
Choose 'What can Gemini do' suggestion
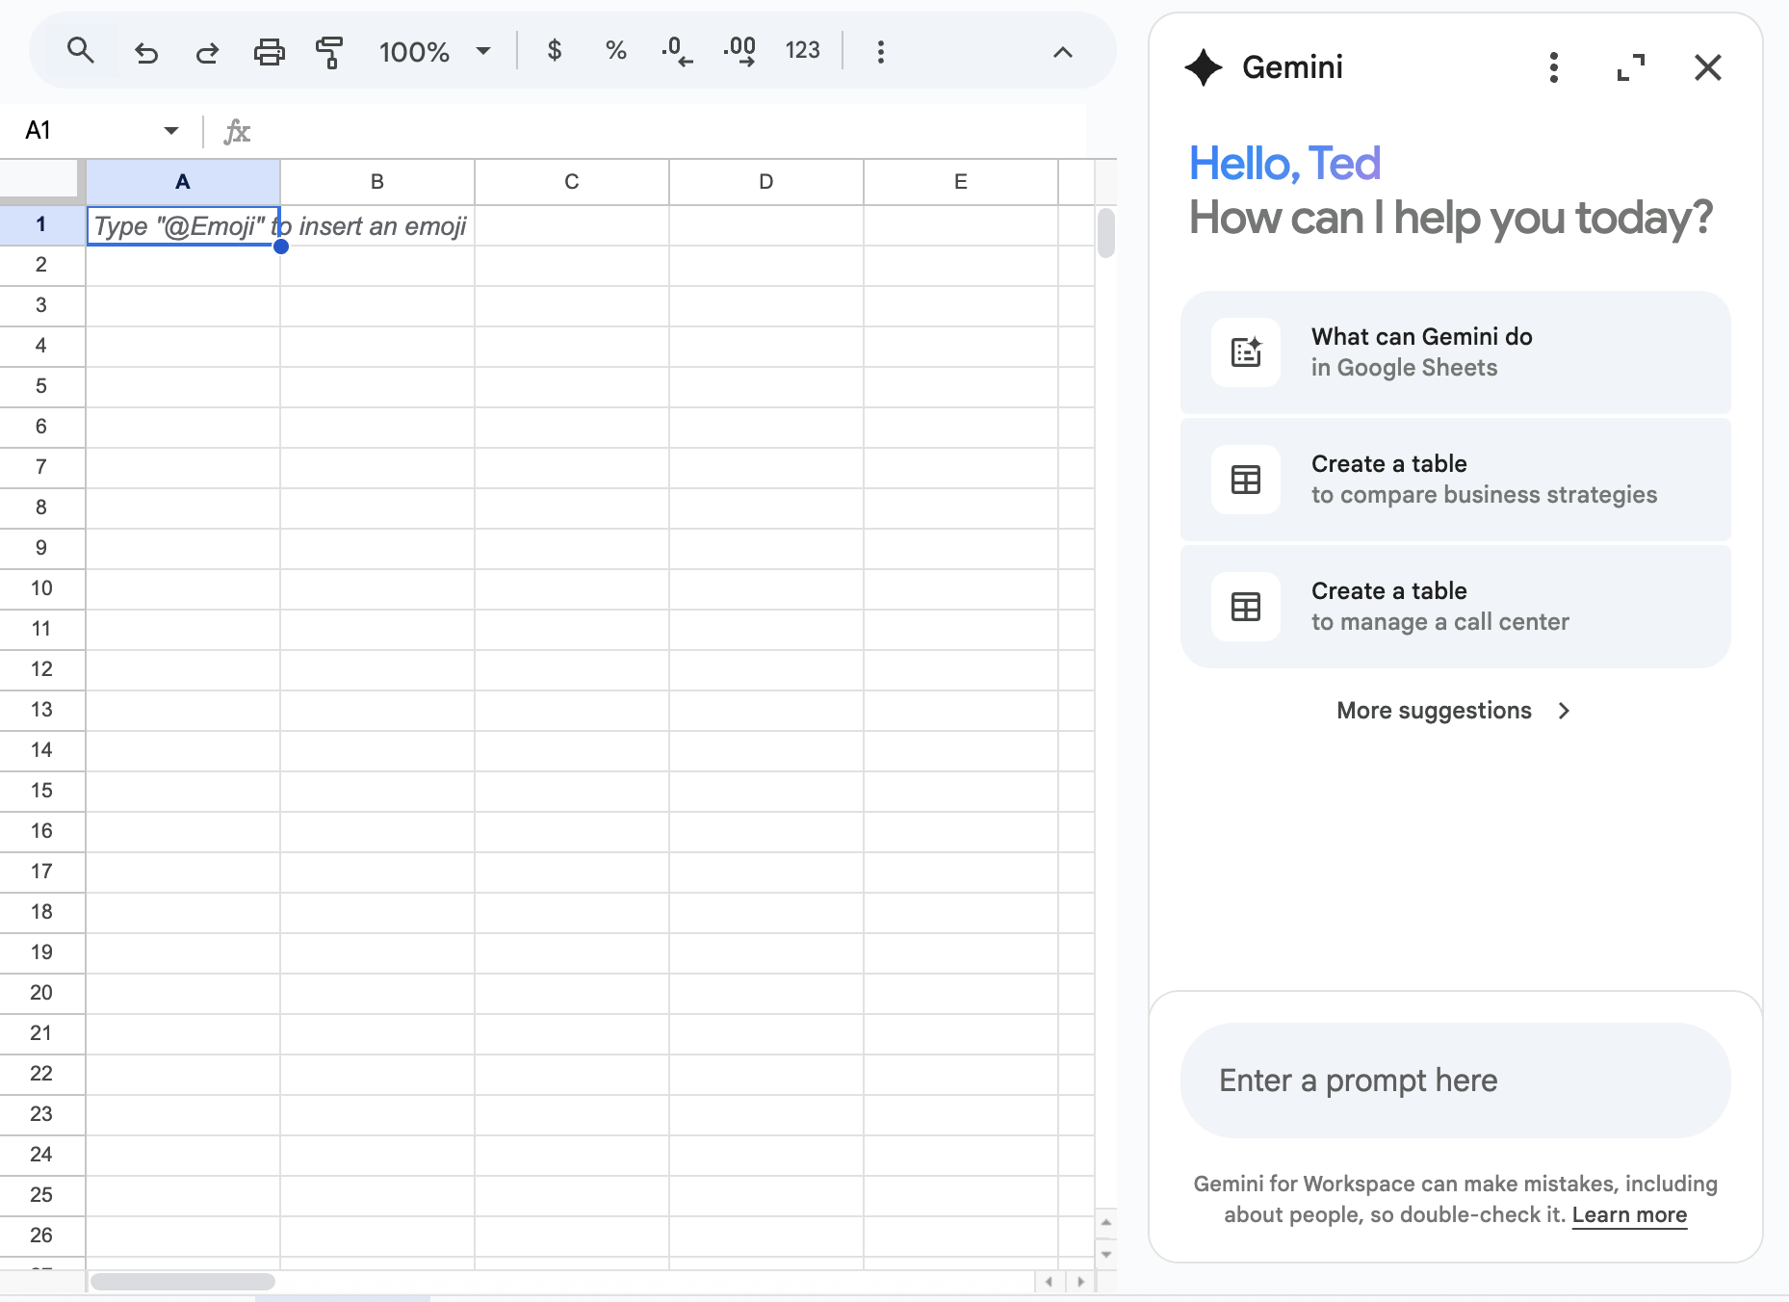(x=1455, y=352)
